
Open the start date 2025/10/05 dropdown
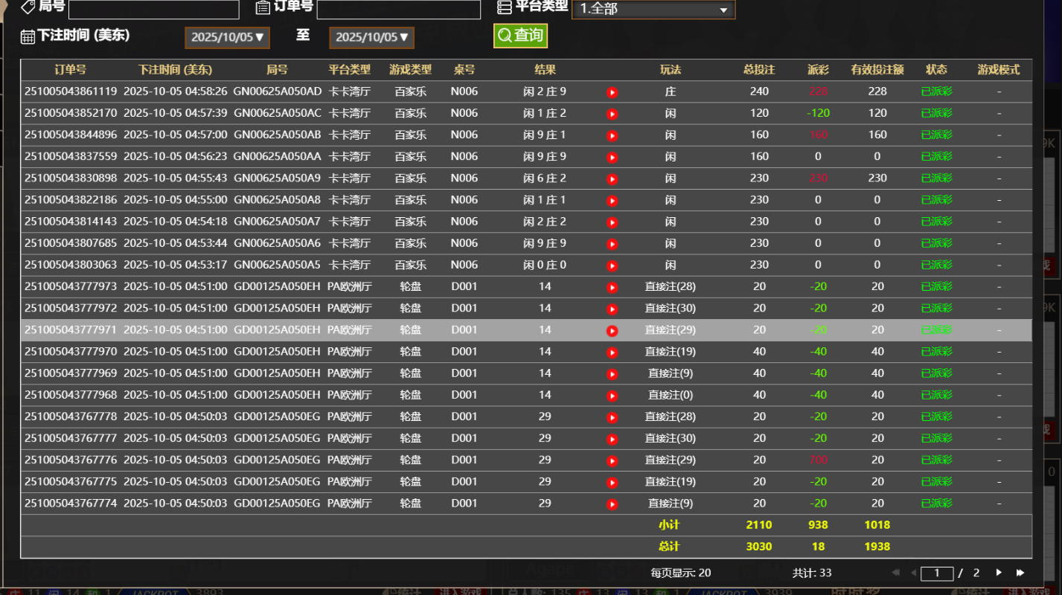(x=227, y=37)
